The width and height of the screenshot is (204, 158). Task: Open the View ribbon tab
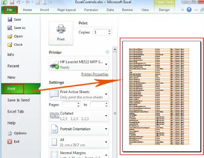click(145, 10)
